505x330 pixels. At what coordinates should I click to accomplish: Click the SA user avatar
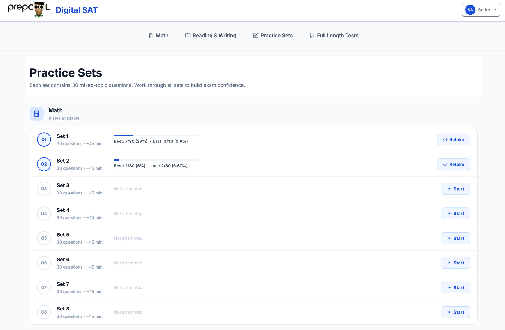pyautogui.click(x=470, y=10)
